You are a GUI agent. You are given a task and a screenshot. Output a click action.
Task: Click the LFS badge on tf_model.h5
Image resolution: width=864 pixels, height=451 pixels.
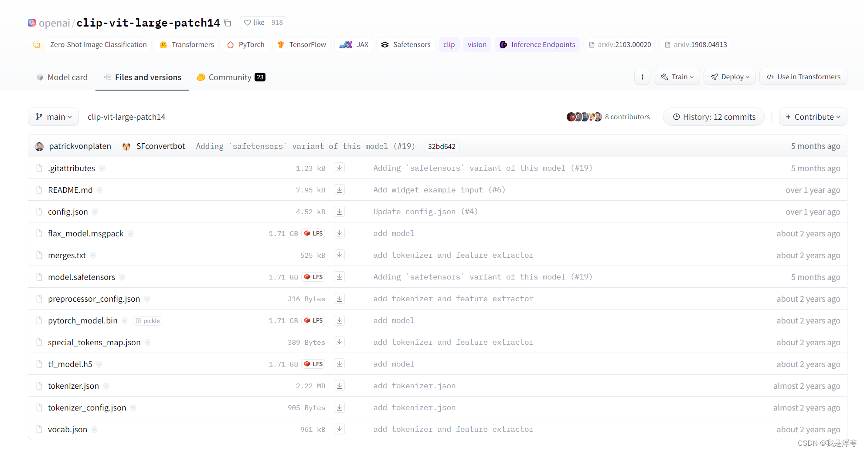coord(313,364)
